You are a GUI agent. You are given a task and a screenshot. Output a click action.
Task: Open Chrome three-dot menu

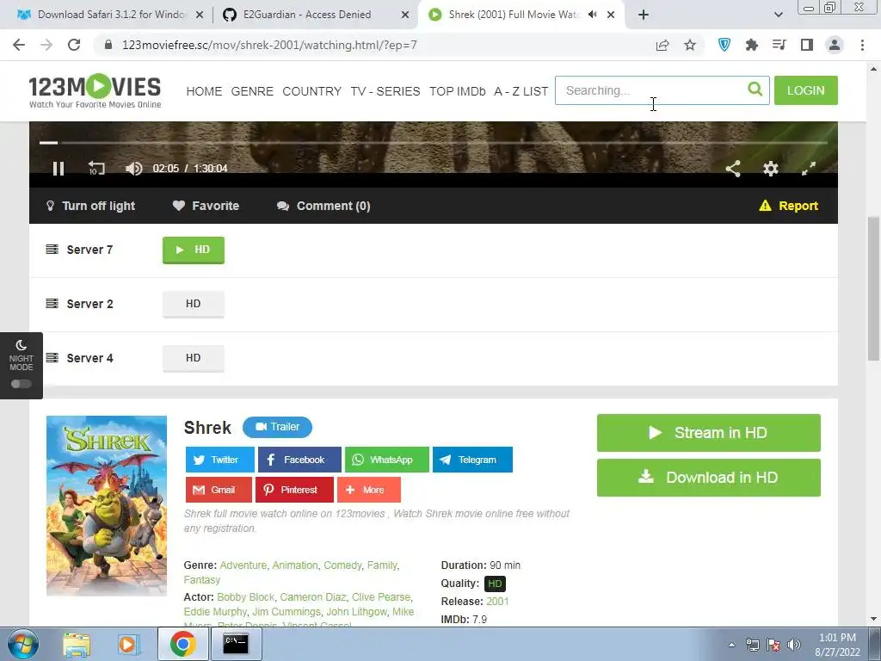pyautogui.click(x=862, y=45)
